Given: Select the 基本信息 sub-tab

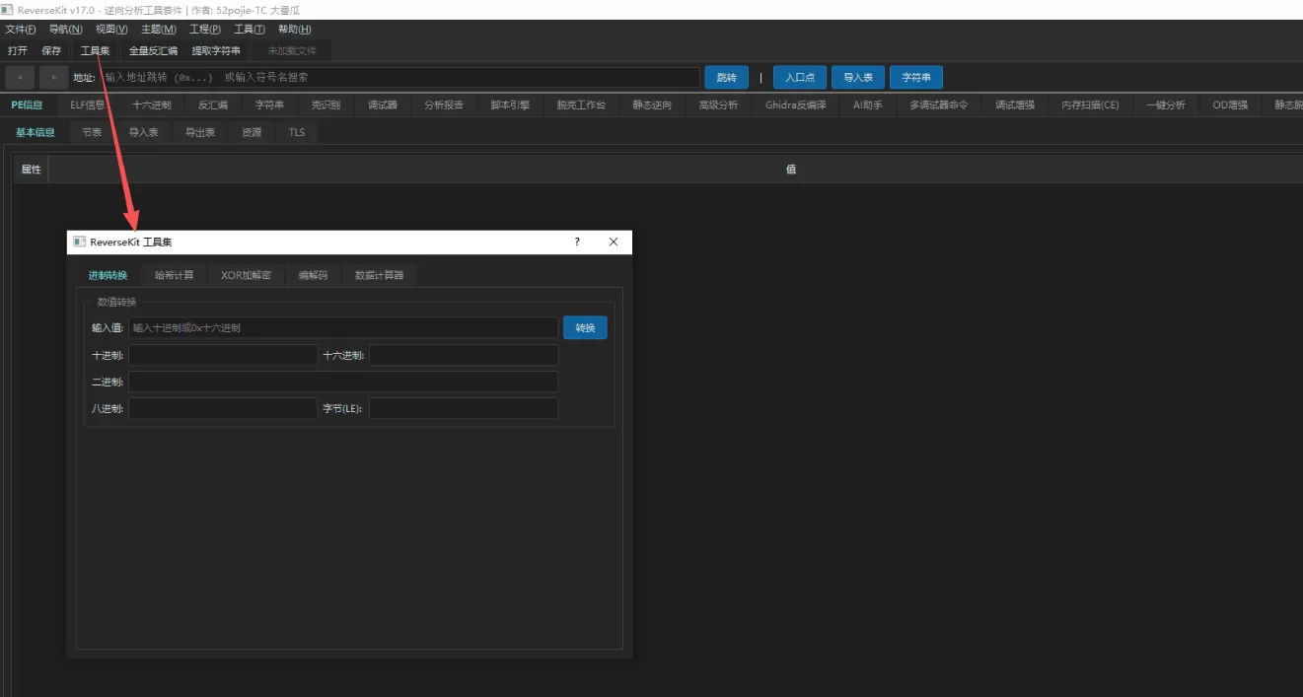Looking at the screenshot, I should pyautogui.click(x=36, y=132).
